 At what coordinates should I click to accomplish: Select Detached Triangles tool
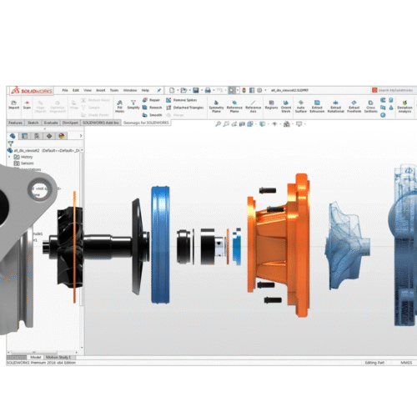coord(185,108)
